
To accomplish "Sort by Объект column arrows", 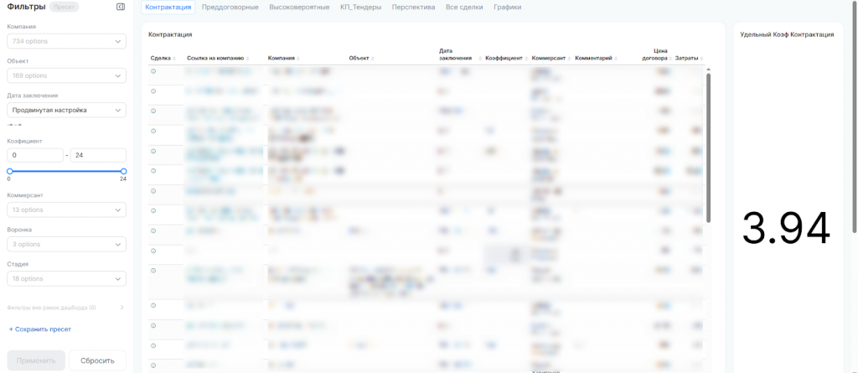I will pos(373,59).
